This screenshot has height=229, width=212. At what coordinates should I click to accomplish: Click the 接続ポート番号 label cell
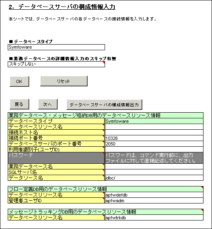56,138
